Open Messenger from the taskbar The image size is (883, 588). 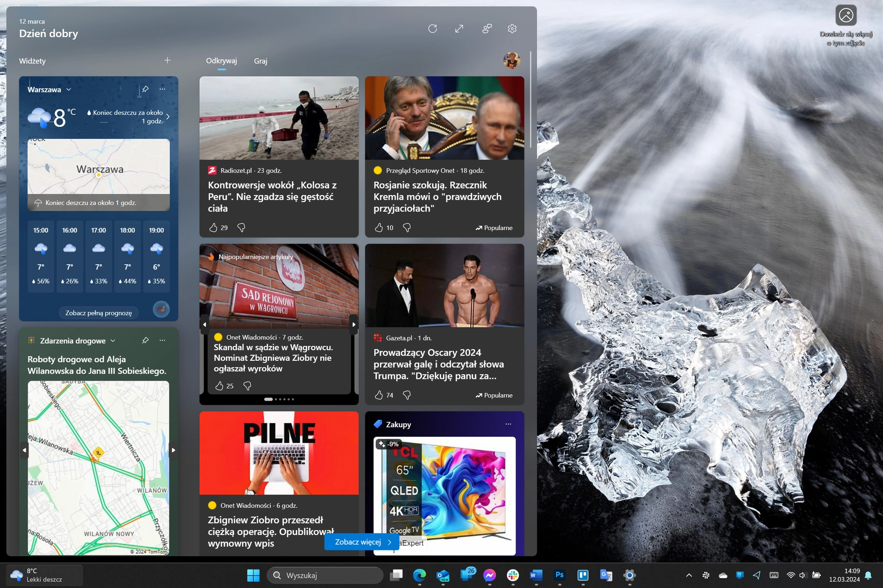coord(489,575)
